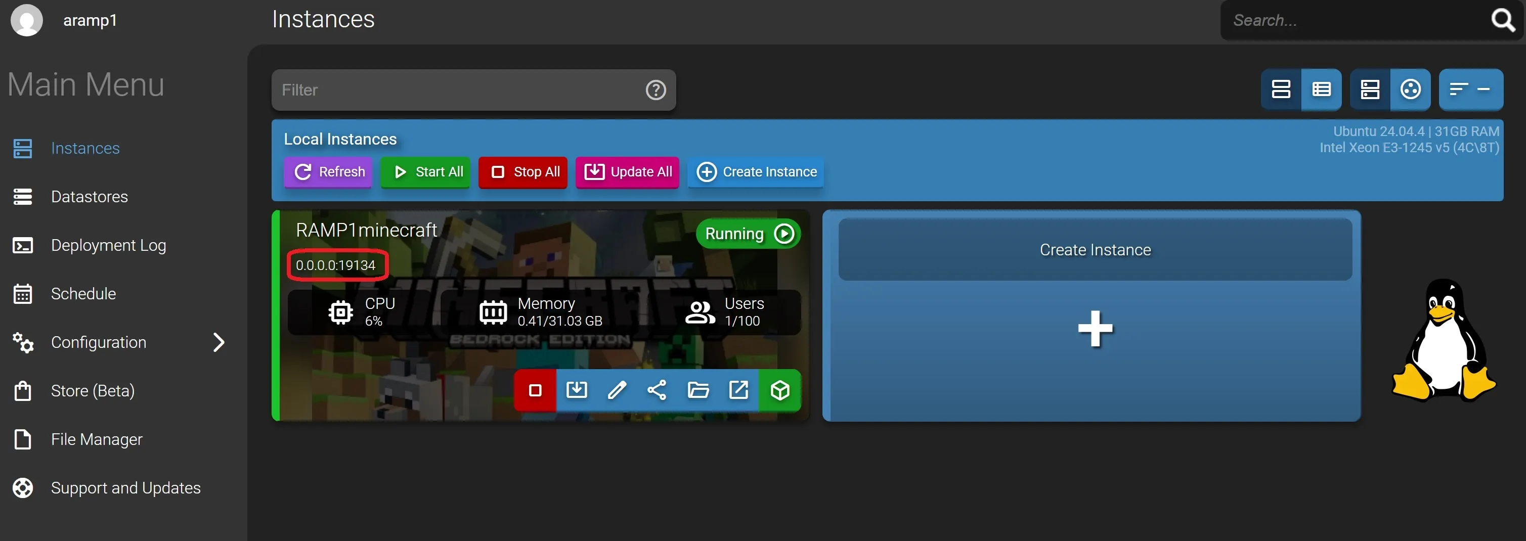The height and width of the screenshot is (541, 1526).
Task: Refresh the local instances
Action: coord(328,171)
